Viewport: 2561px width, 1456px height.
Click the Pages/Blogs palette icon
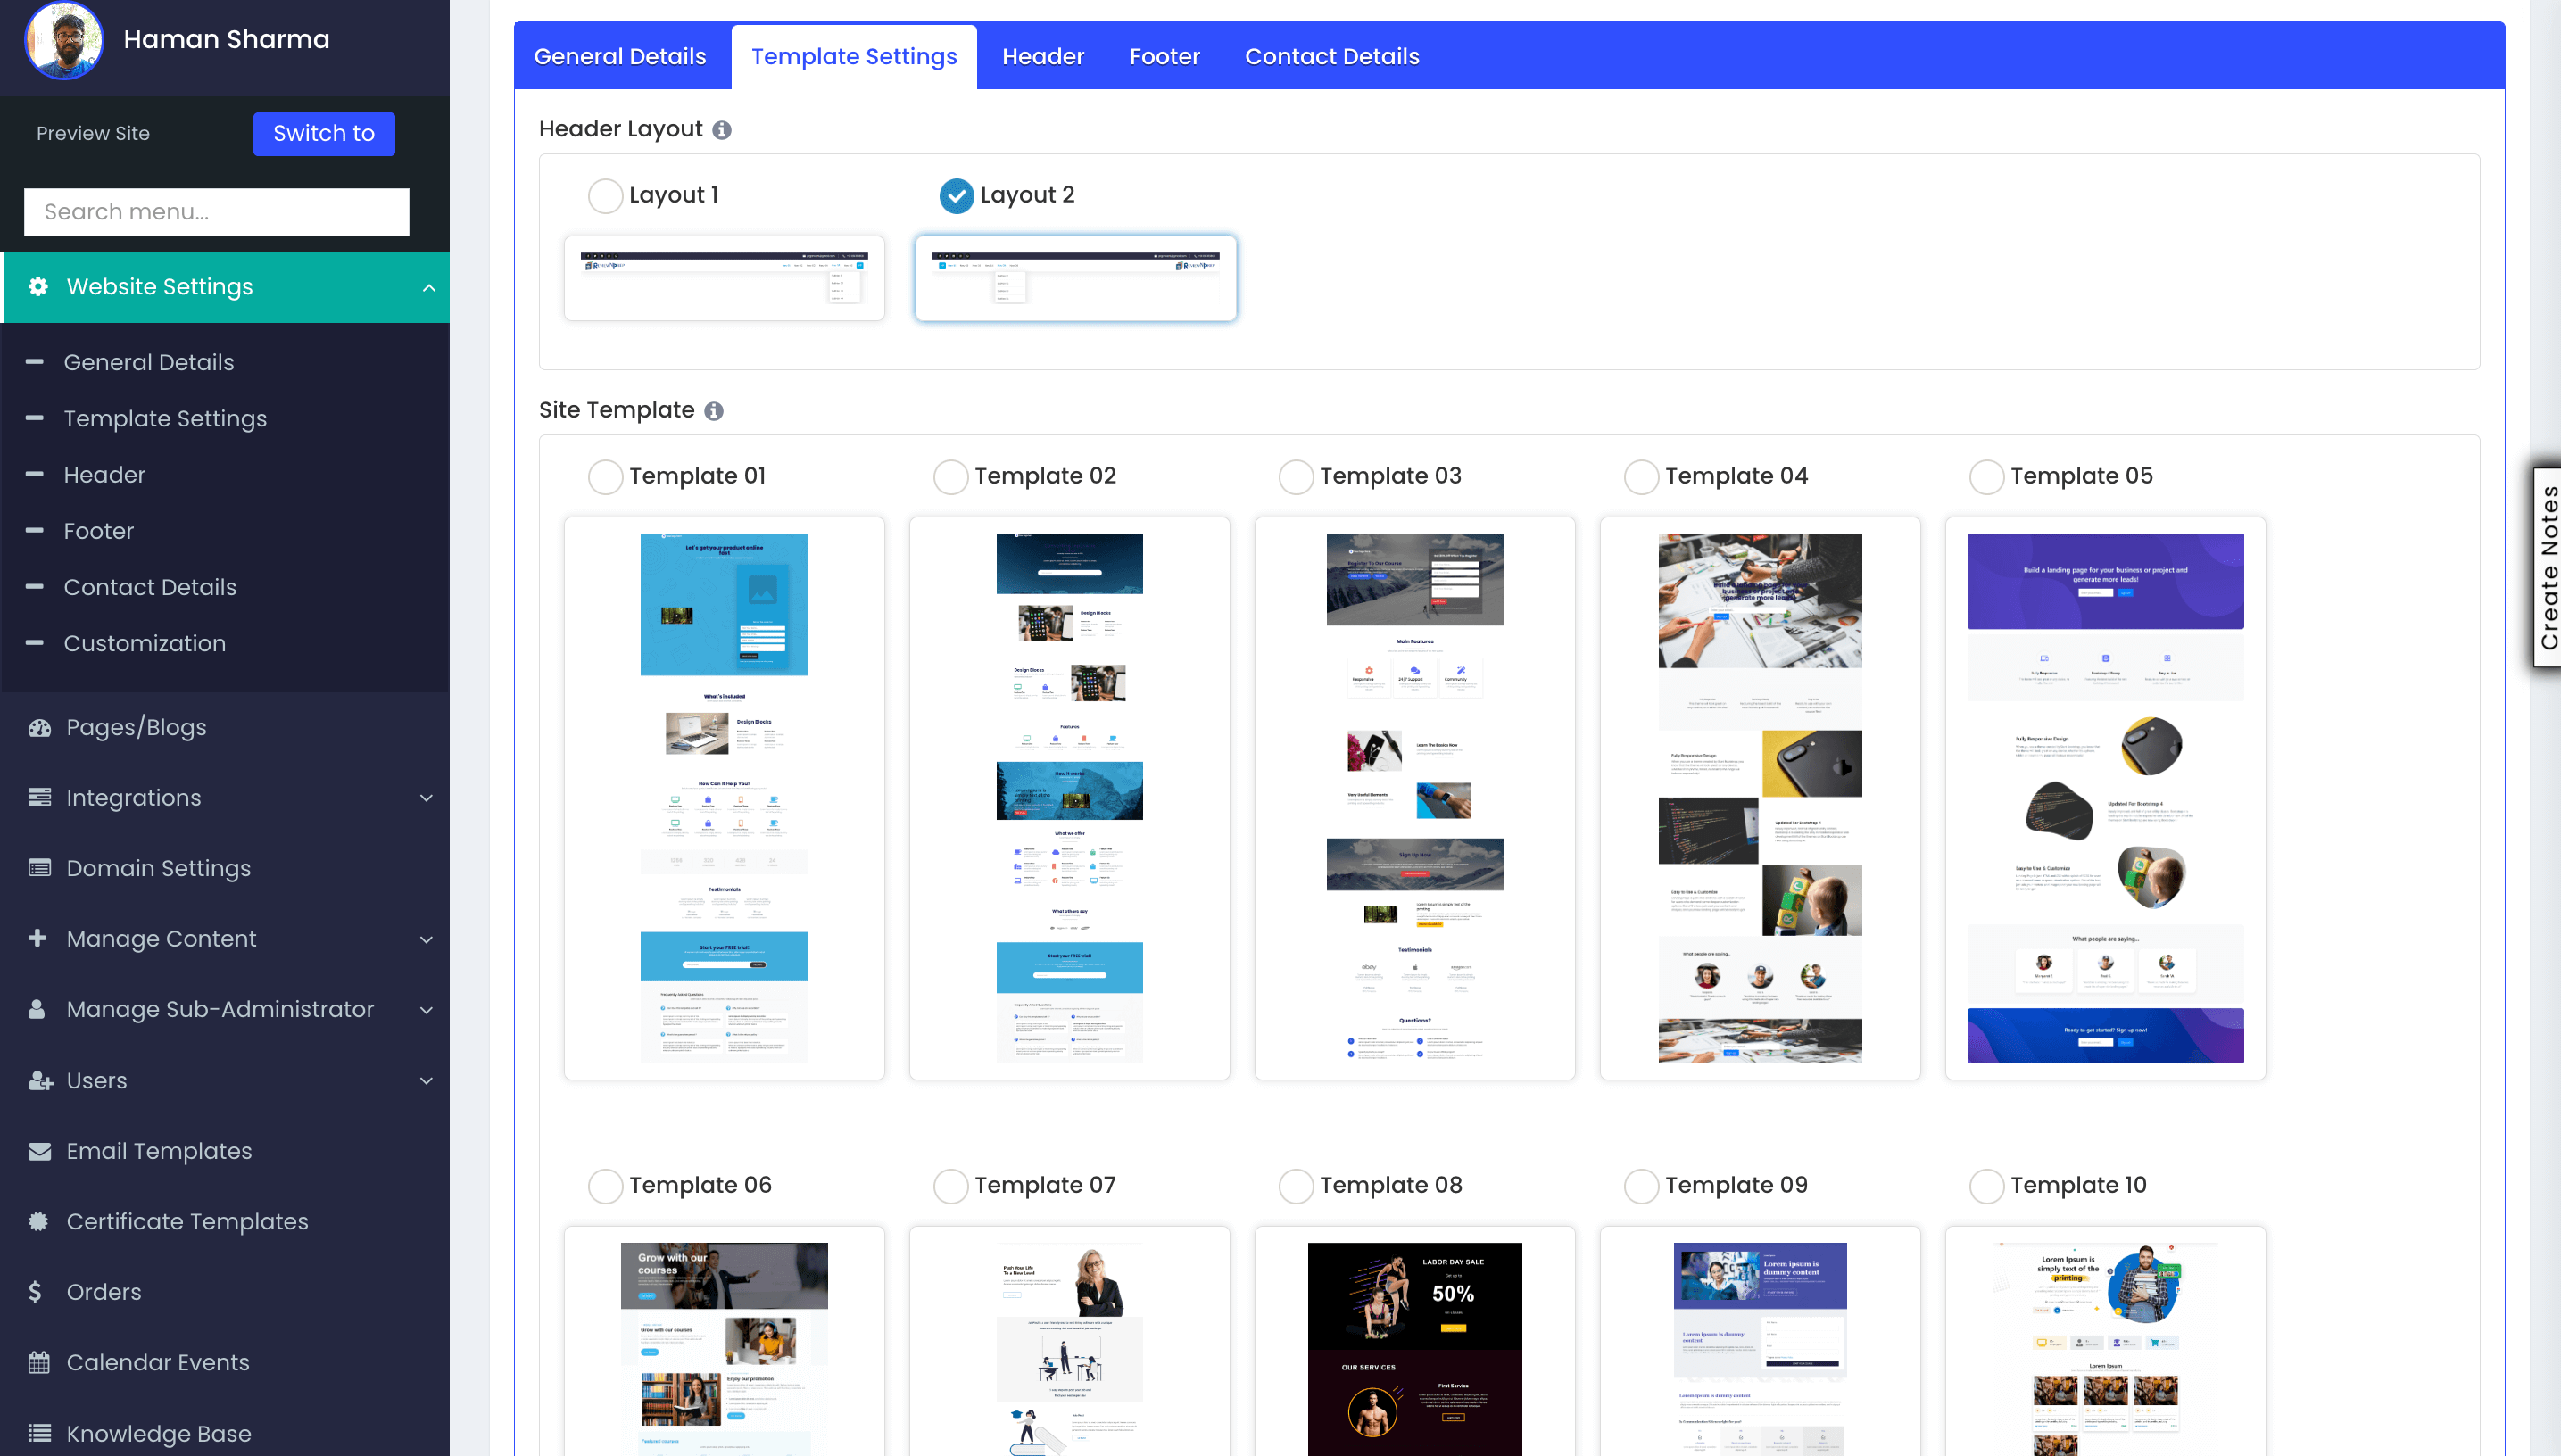[39, 728]
